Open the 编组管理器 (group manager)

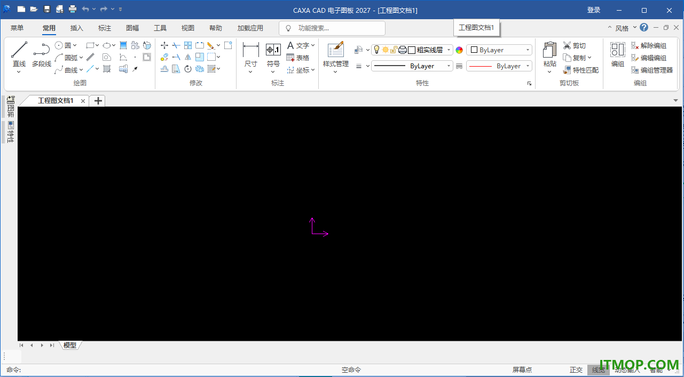tap(652, 70)
